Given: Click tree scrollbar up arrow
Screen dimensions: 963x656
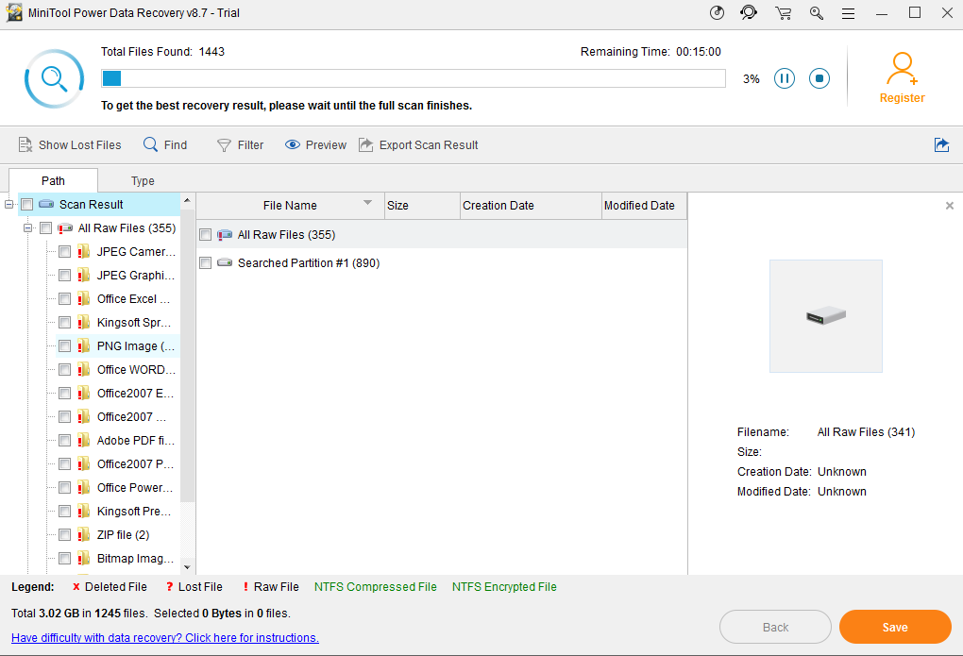Looking at the screenshot, I should pos(187,200).
